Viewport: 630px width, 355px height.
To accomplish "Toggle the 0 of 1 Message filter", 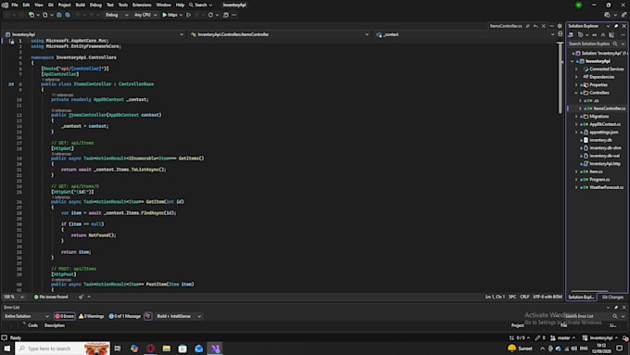I will pyautogui.click(x=124, y=316).
